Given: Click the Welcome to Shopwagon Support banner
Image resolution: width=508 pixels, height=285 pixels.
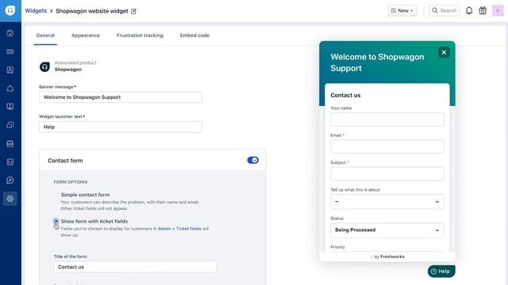Looking at the screenshot, I should [377, 63].
